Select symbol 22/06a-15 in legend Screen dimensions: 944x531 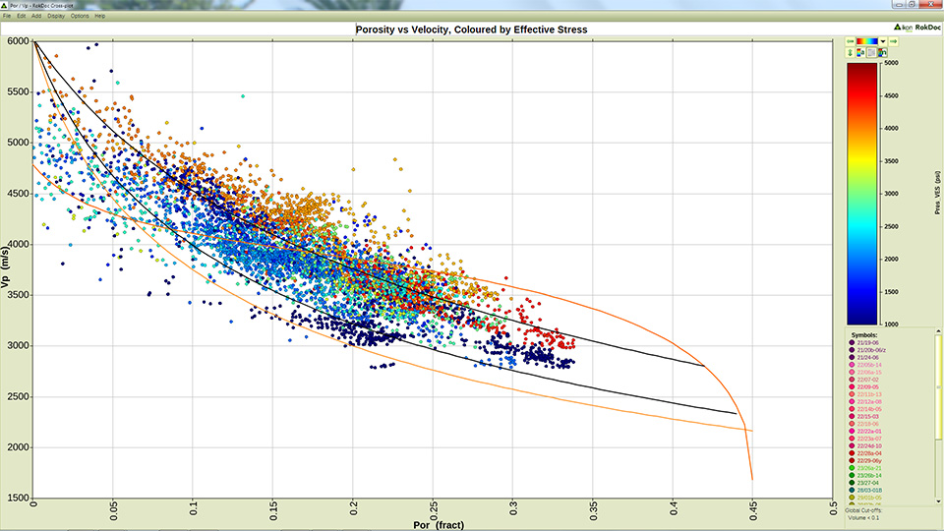[865, 372]
